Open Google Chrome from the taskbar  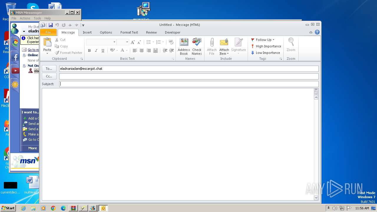click(x=53, y=208)
